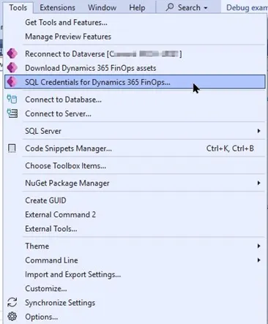Expand the SQL Server submenu arrow
This screenshot has height=324, width=268.
coord(258,131)
